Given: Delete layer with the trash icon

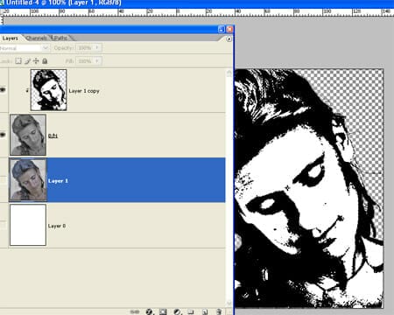Looking at the screenshot, I should click(x=219, y=311).
